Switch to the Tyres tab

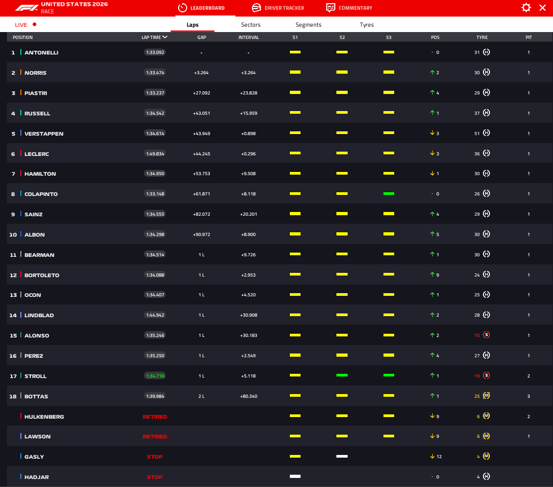coord(367,25)
